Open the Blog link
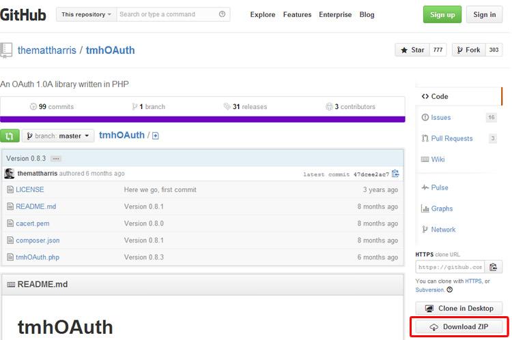The image size is (512, 340). click(367, 15)
